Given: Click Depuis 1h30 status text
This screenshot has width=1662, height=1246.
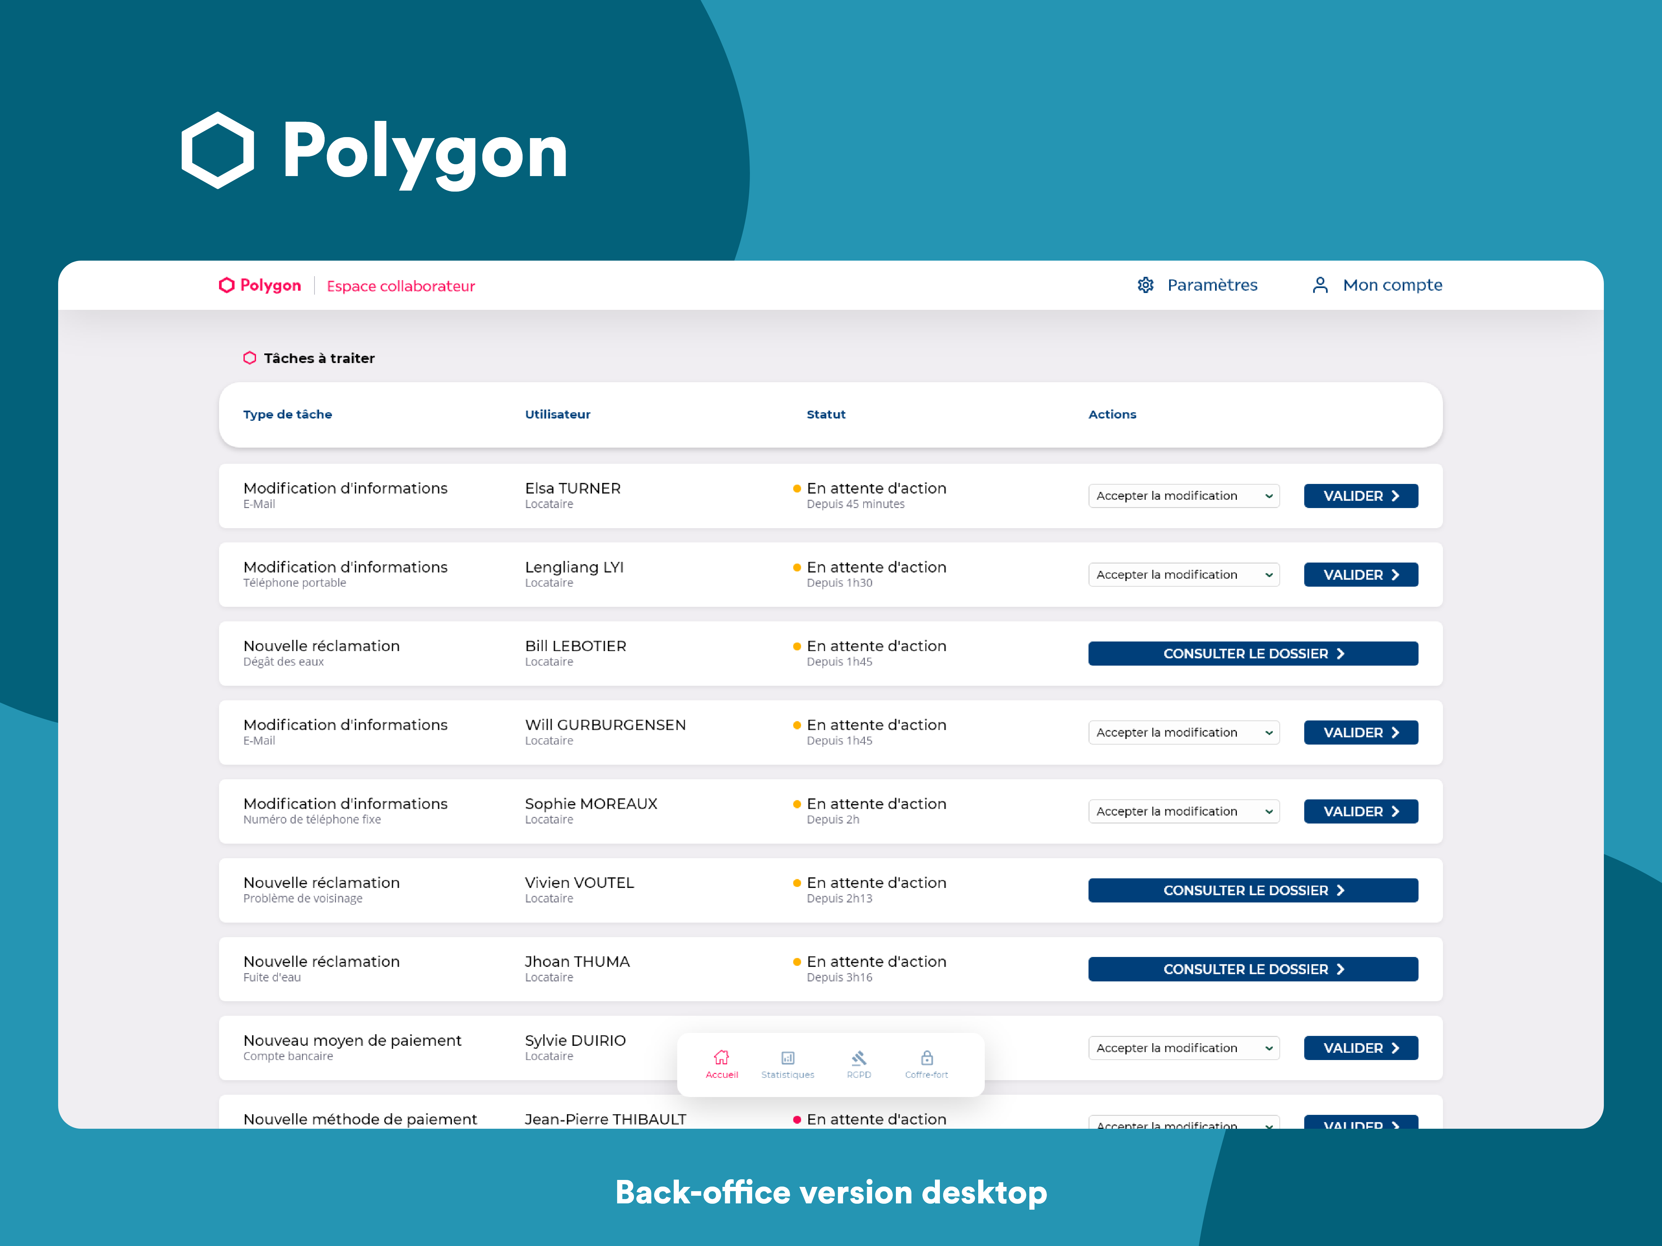Looking at the screenshot, I should [839, 583].
